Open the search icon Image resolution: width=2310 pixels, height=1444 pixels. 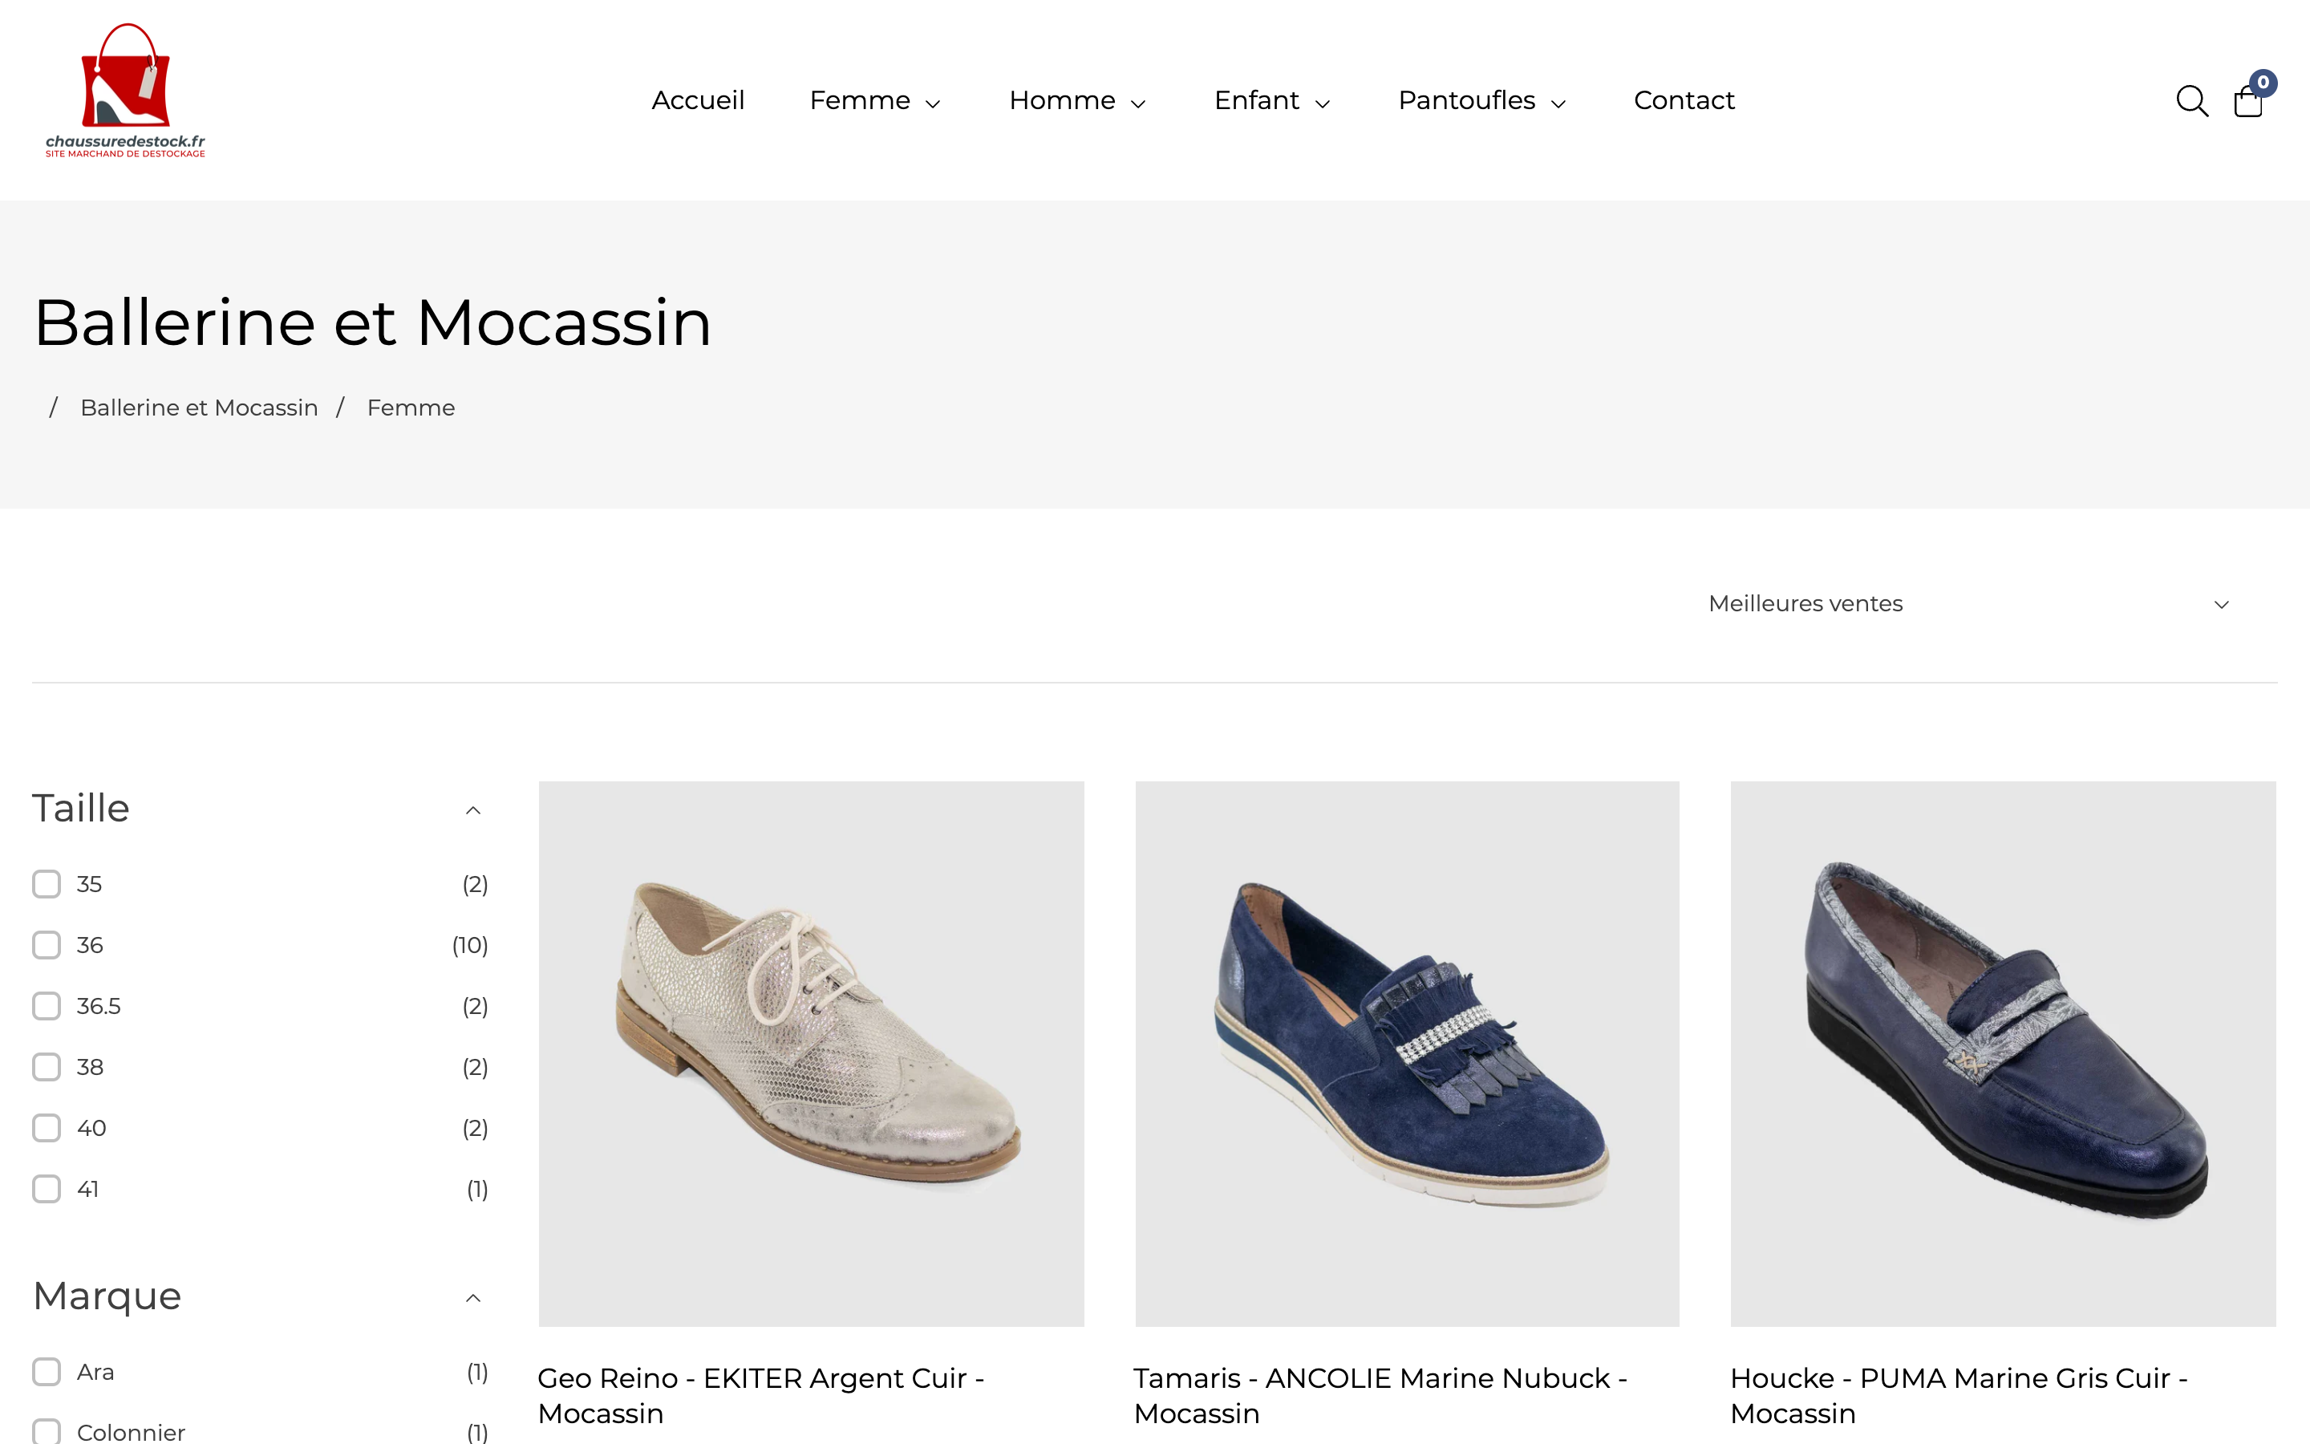click(x=2191, y=100)
